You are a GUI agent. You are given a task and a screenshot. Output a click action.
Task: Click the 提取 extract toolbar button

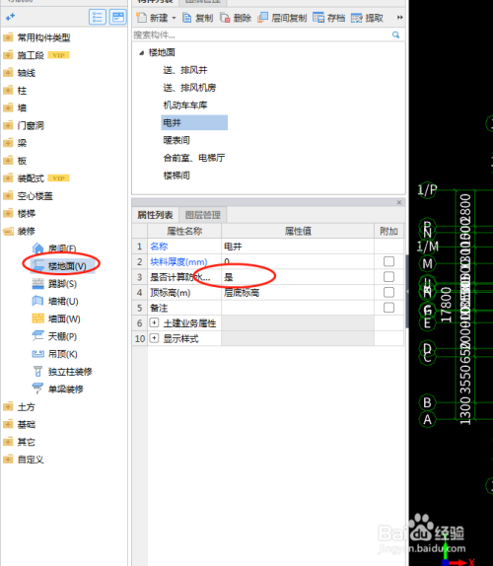[367, 18]
